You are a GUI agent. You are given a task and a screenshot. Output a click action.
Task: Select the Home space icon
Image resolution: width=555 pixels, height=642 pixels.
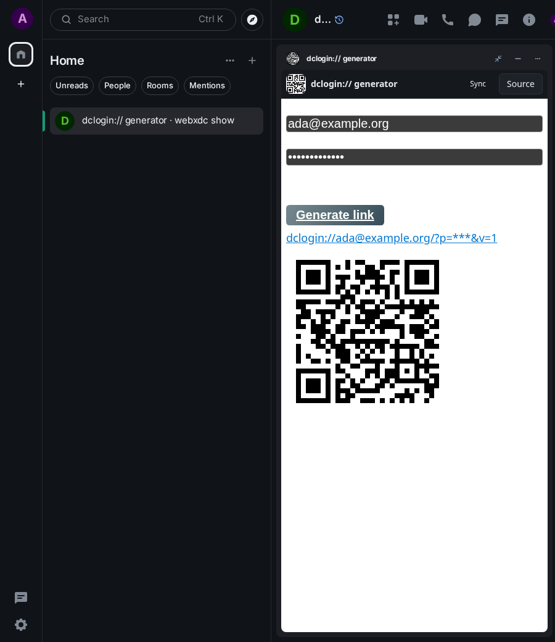pos(21,54)
